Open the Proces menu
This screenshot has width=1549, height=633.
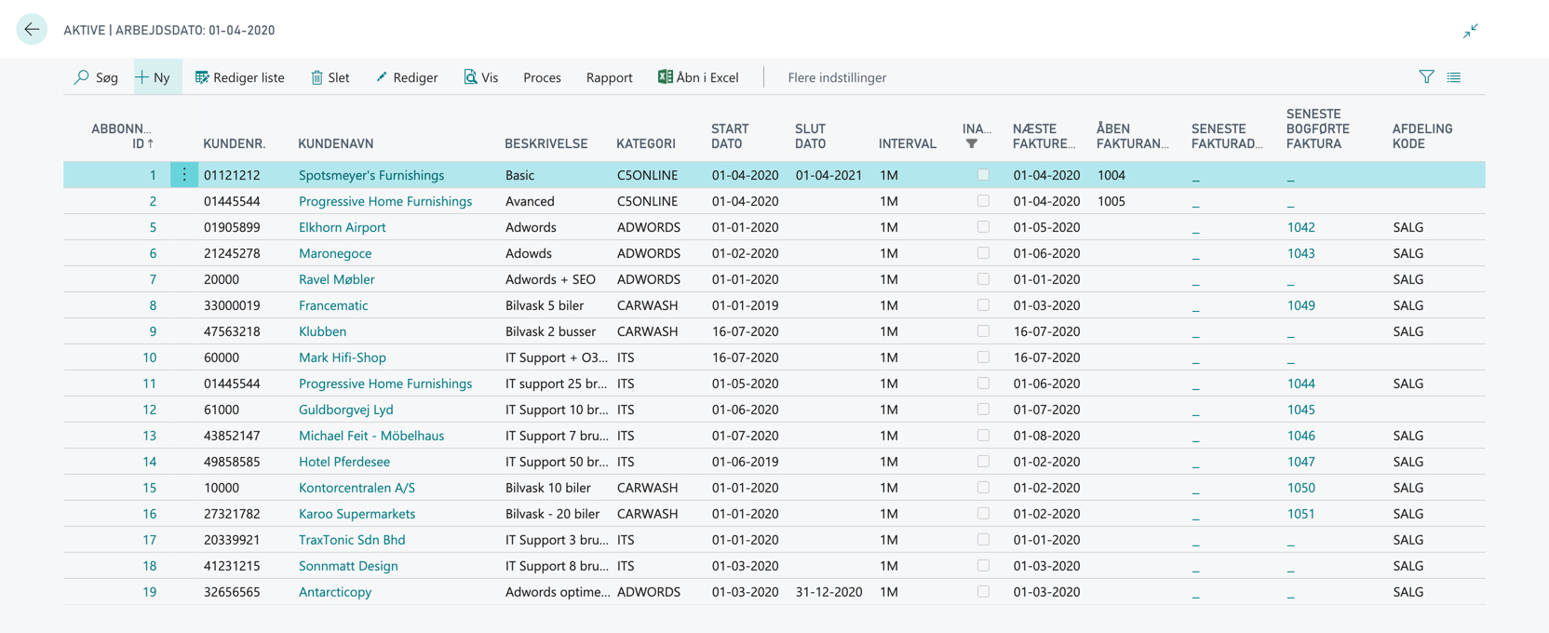tap(542, 77)
